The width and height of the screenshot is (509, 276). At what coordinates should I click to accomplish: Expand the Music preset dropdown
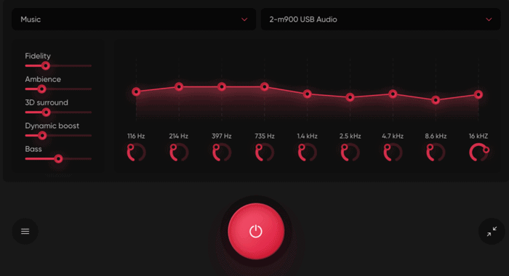tap(134, 20)
